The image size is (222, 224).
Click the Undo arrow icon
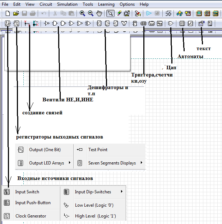point(43,13)
